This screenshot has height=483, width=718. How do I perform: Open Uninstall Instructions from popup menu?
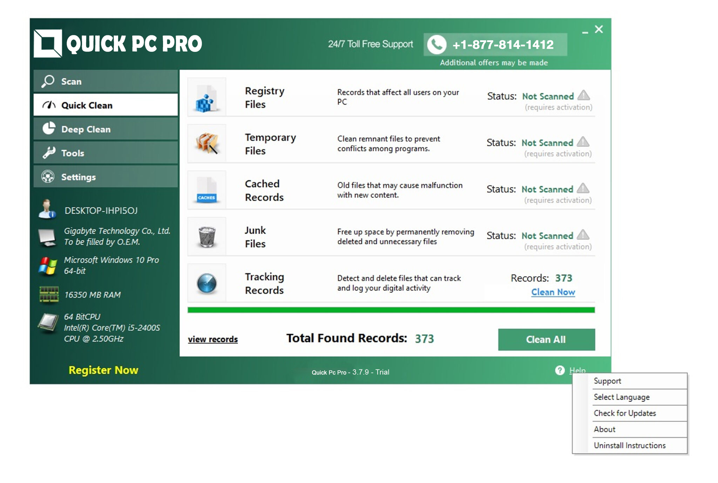[629, 446]
